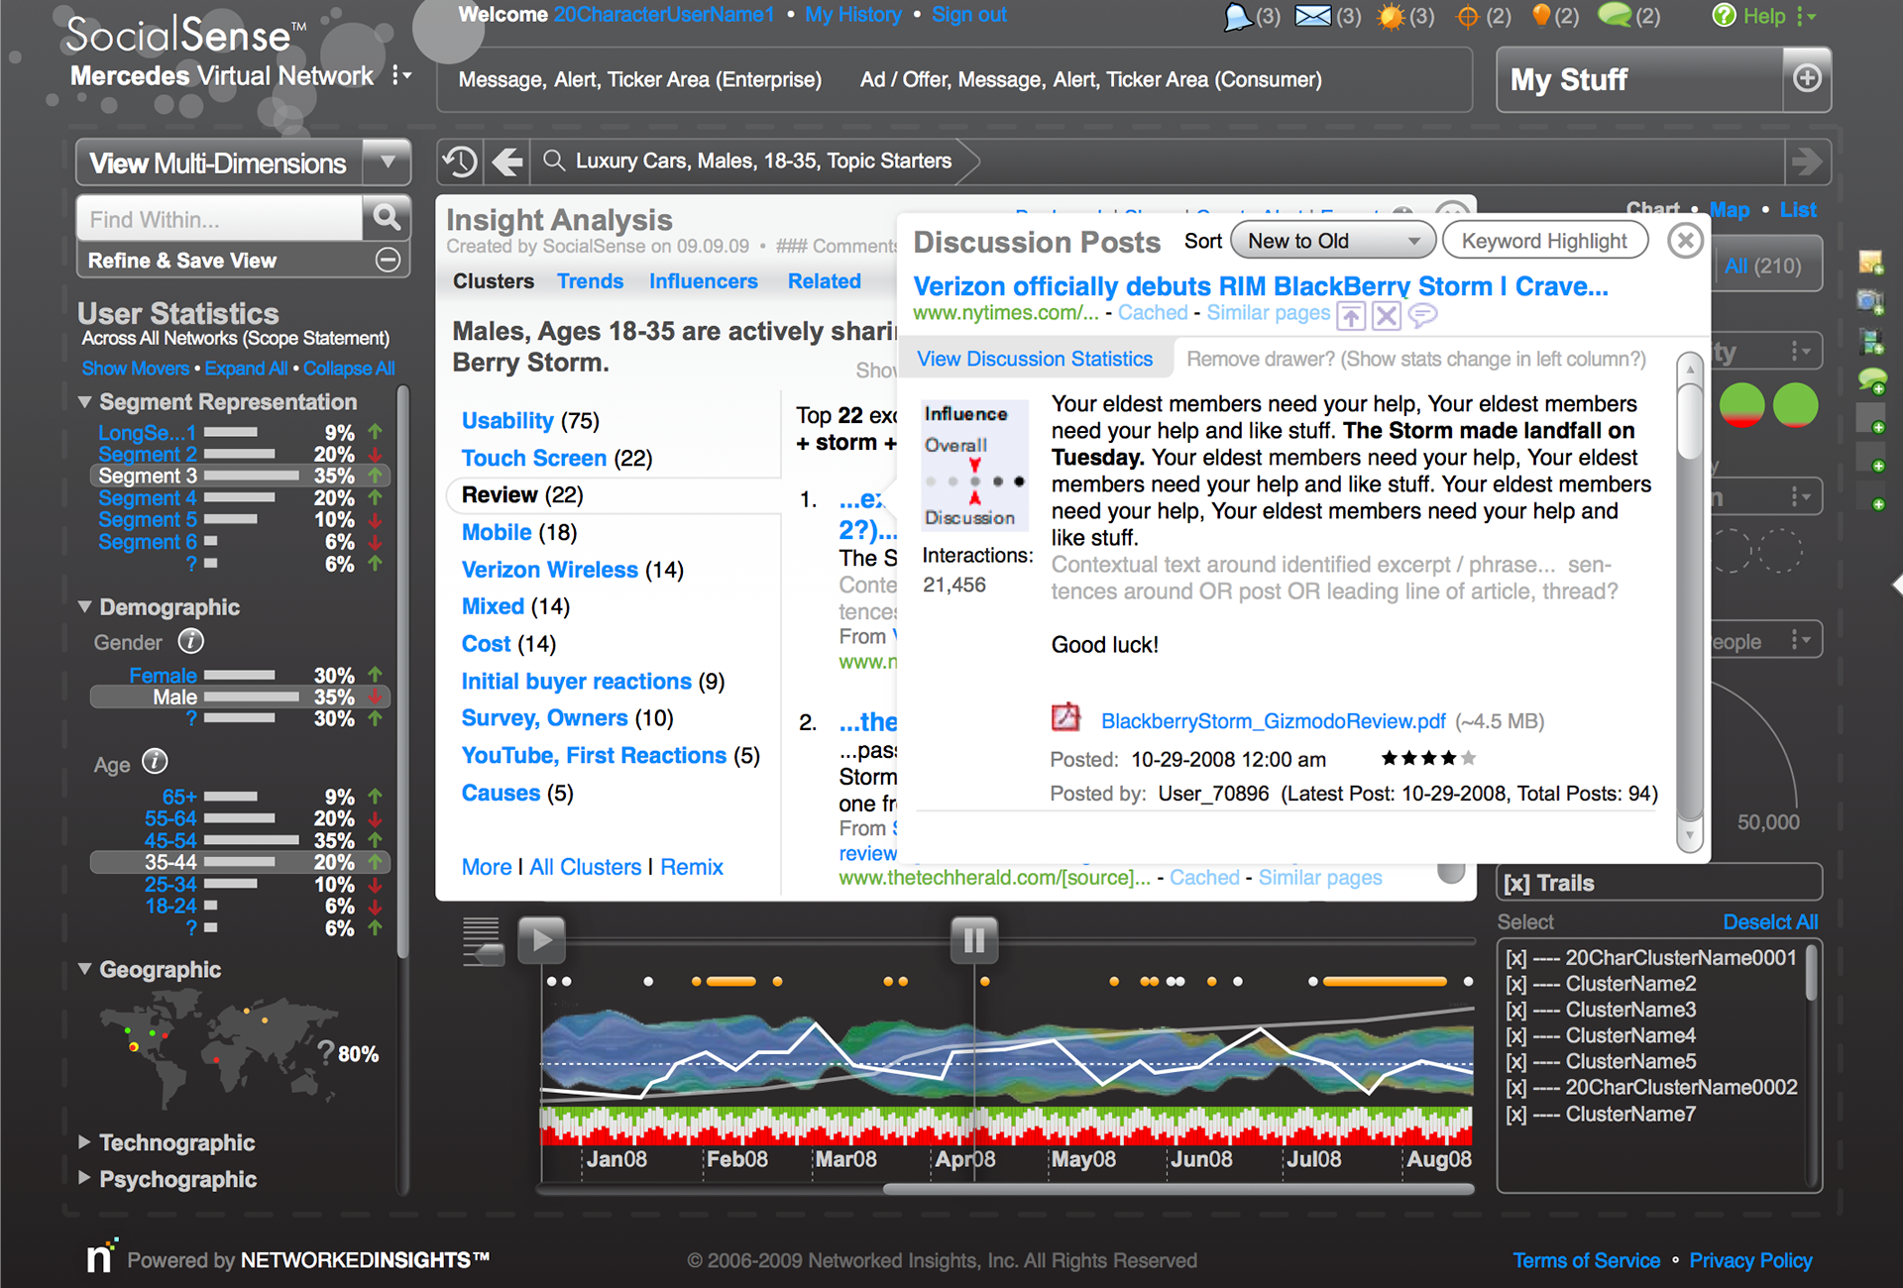Click Deselect All in Trails

[1770, 921]
